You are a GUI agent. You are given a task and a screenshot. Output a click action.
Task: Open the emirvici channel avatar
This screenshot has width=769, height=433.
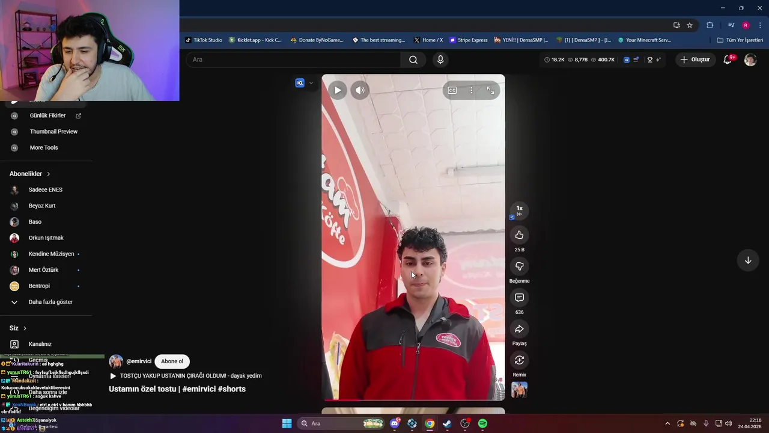click(116, 361)
